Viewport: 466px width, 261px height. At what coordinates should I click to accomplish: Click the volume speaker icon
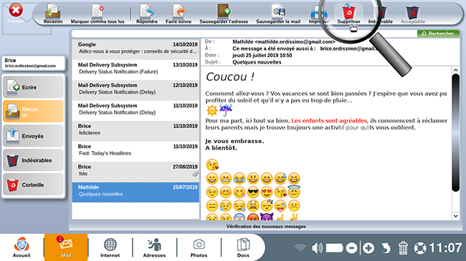tap(317, 247)
